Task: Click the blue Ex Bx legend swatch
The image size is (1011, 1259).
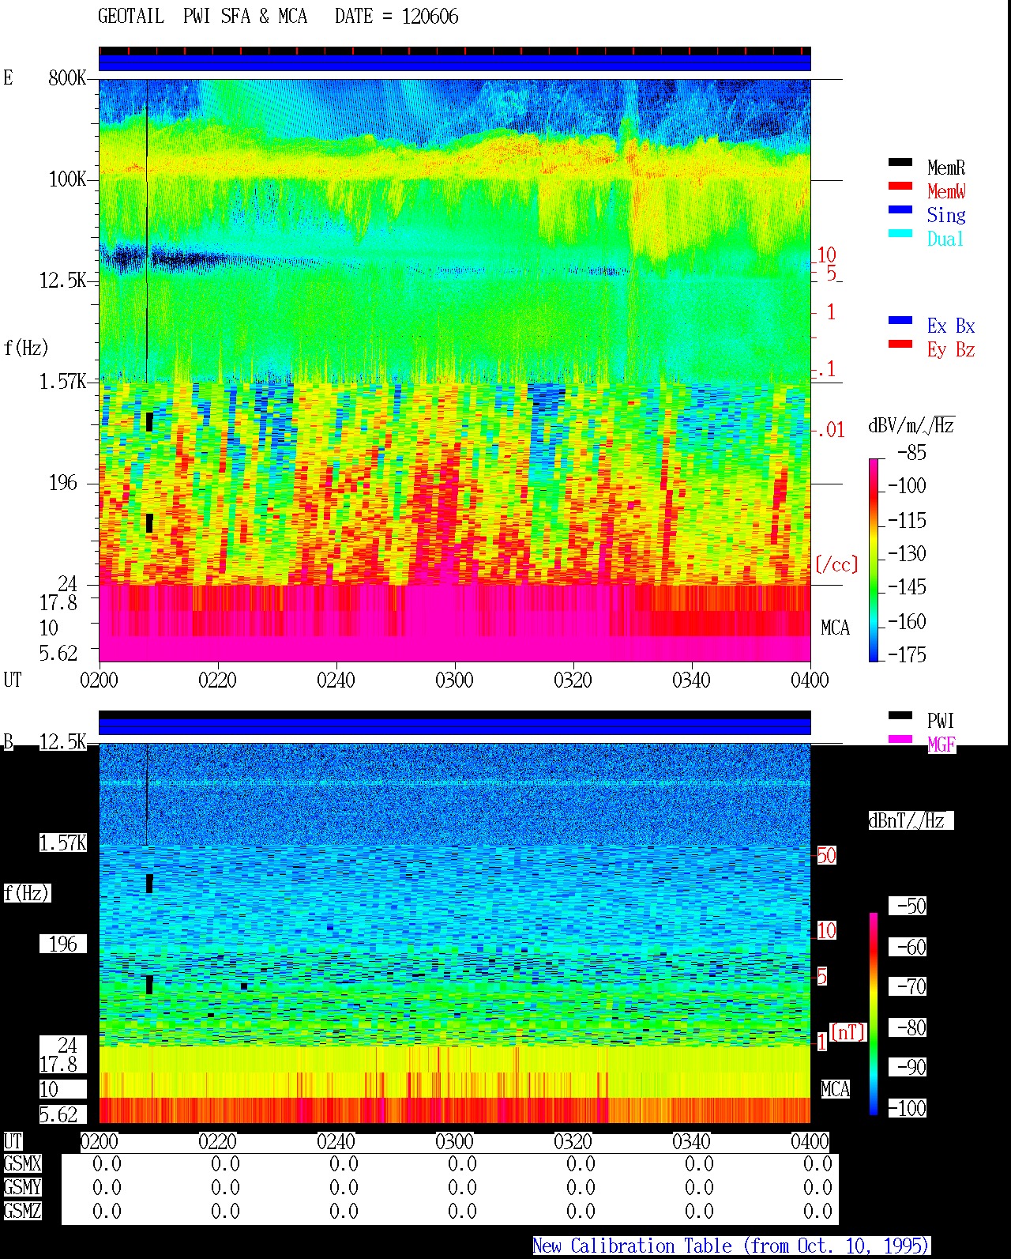Action: (900, 321)
